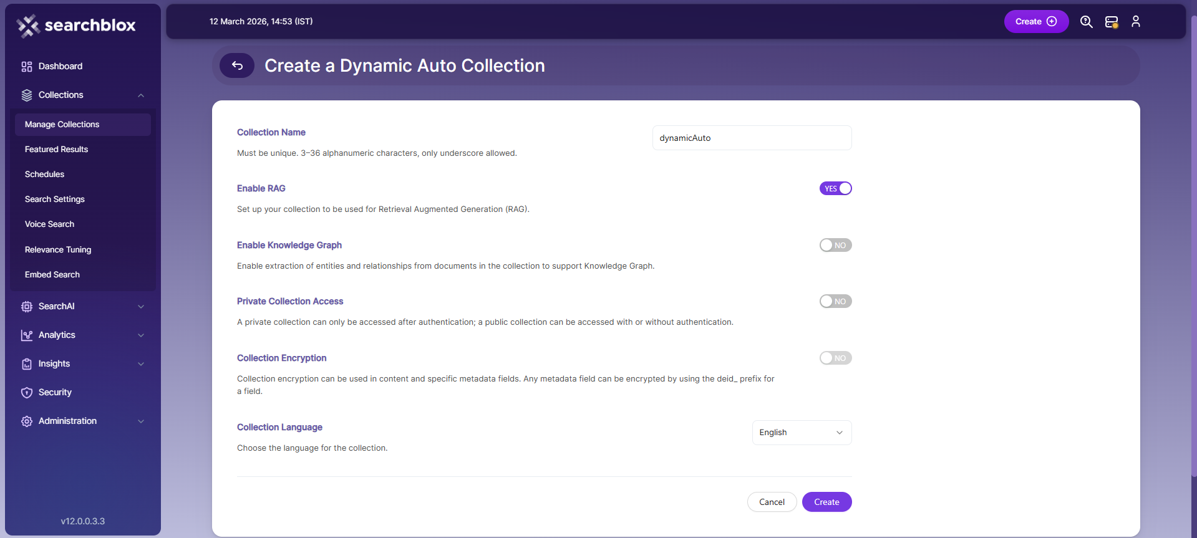Open Embed Search menu item
This screenshot has width=1197, height=538.
point(83,275)
